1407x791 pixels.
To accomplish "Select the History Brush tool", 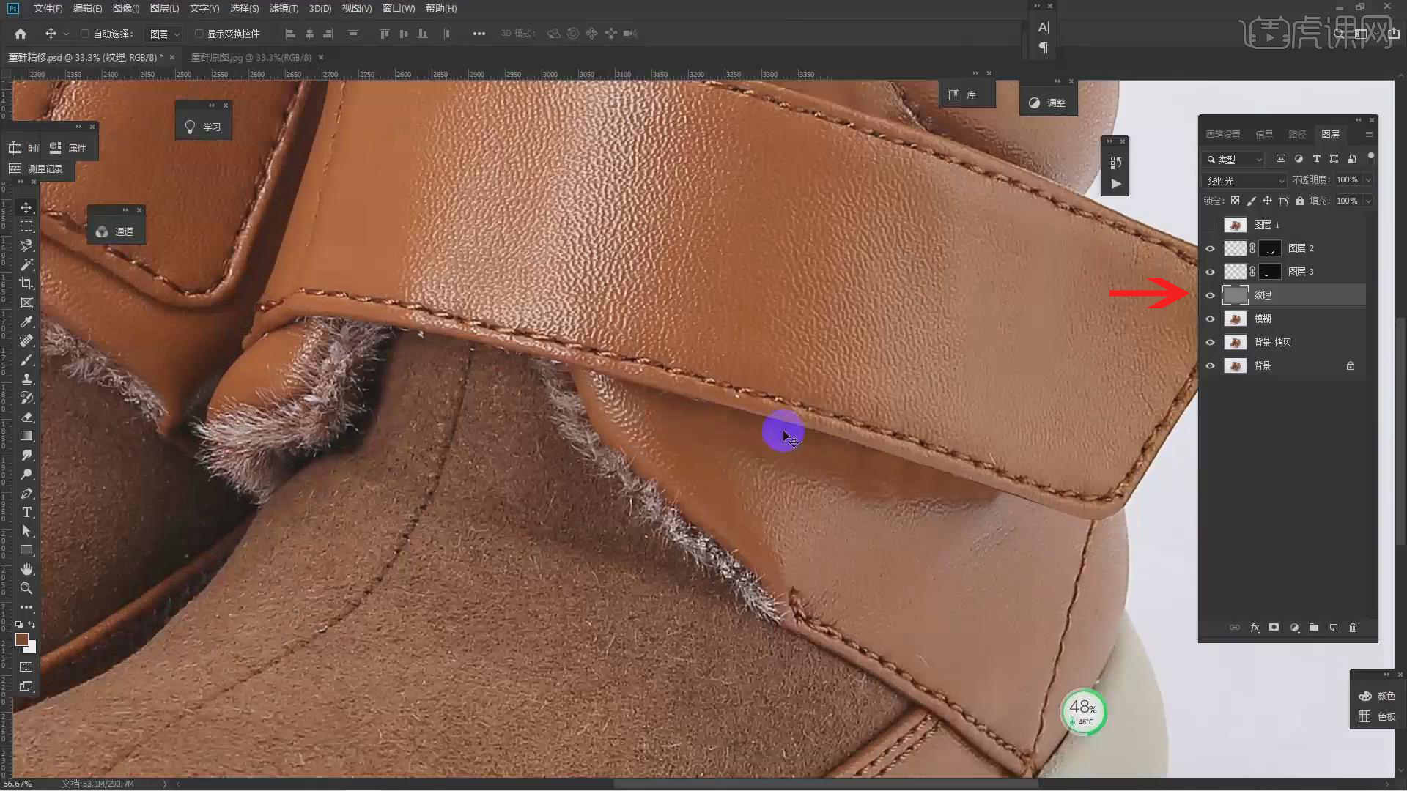I will coord(26,398).
